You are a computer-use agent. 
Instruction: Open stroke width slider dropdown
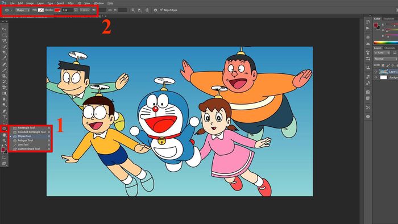(x=76, y=10)
